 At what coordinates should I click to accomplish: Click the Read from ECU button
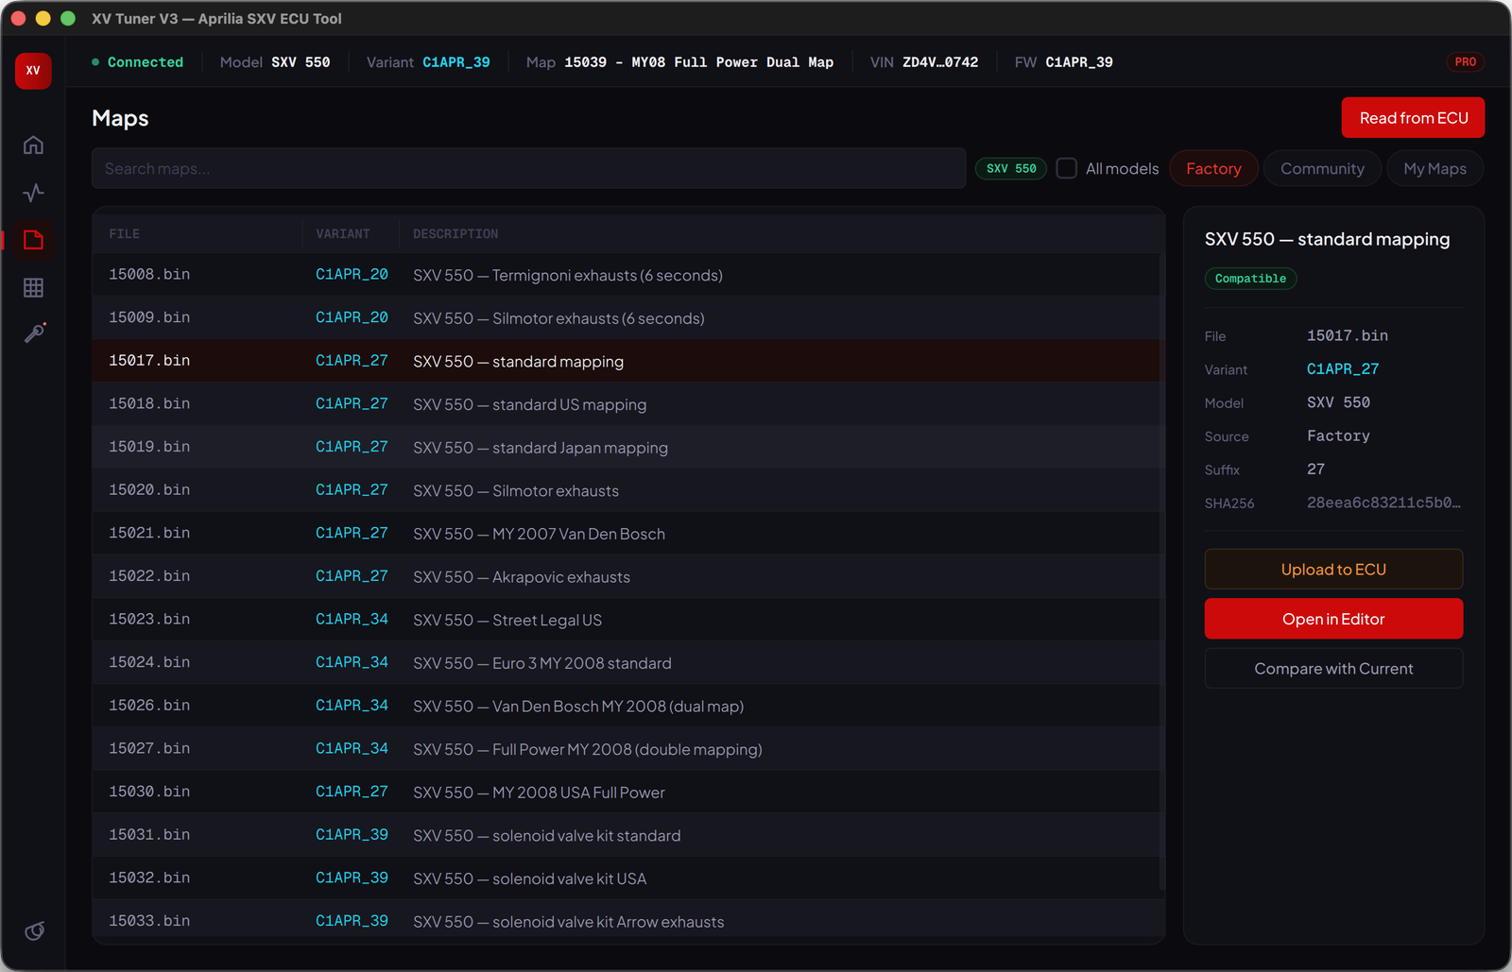(1413, 118)
